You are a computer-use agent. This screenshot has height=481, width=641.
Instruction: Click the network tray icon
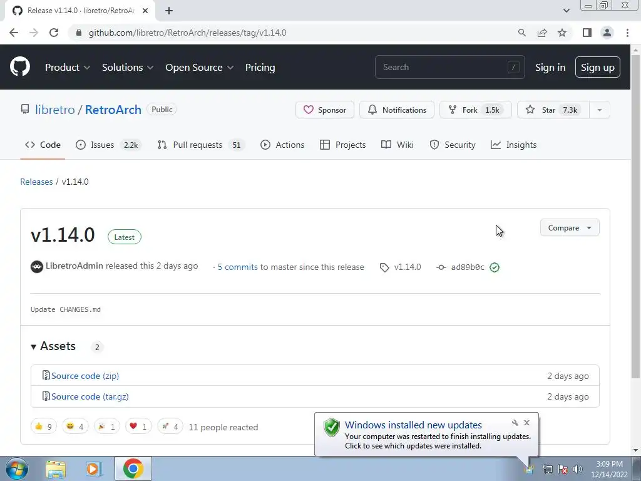pyautogui.click(x=547, y=469)
